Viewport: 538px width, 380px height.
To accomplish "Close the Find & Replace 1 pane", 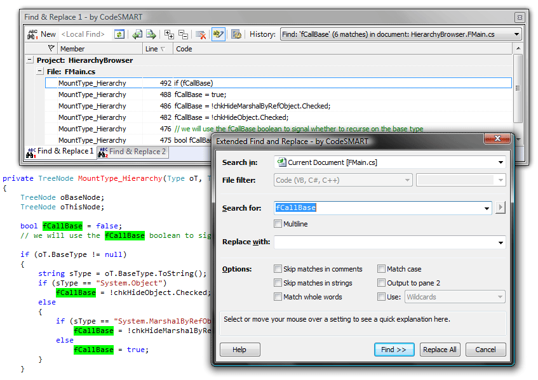I will pyautogui.click(x=520, y=17).
